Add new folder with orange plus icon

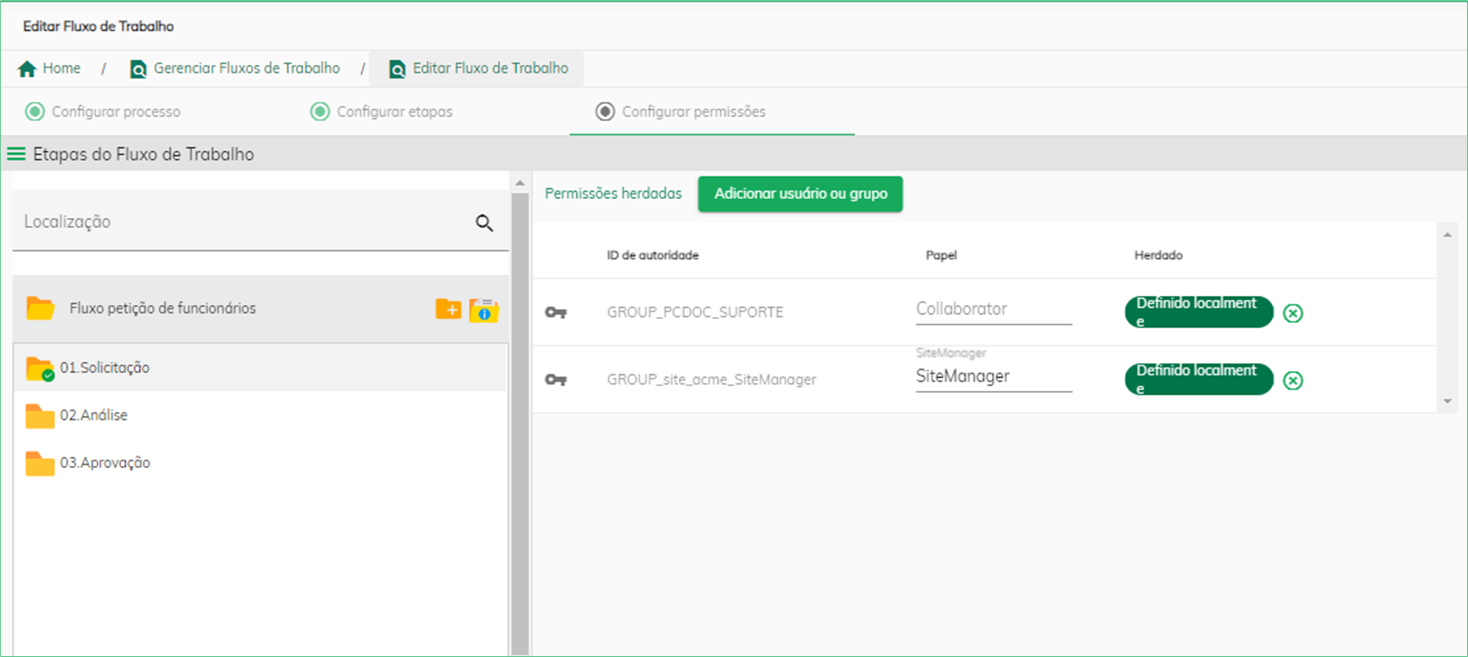click(449, 308)
